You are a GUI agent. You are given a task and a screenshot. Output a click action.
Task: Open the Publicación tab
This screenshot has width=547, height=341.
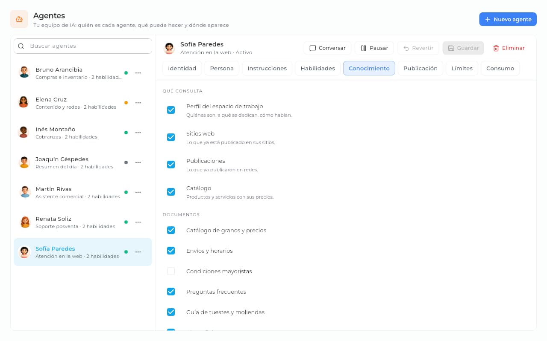pos(421,68)
